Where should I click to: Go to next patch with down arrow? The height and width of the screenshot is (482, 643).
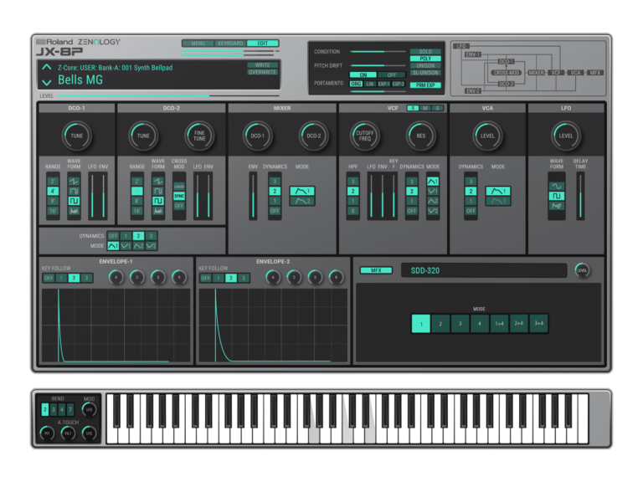click(47, 82)
